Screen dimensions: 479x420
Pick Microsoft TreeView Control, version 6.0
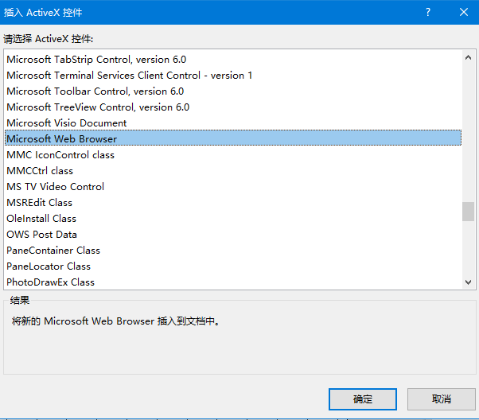tap(98, 107)
